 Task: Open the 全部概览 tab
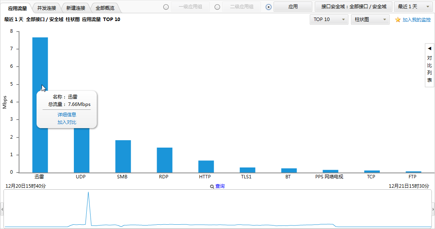pos(105,8)
